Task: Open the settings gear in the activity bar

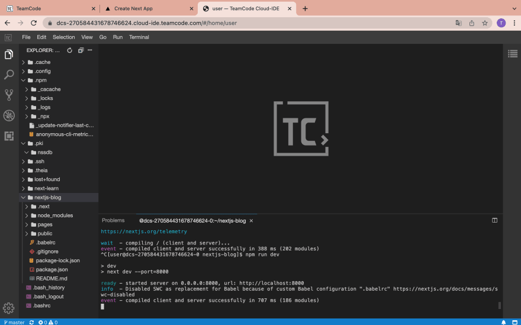Action: [9, 308]
